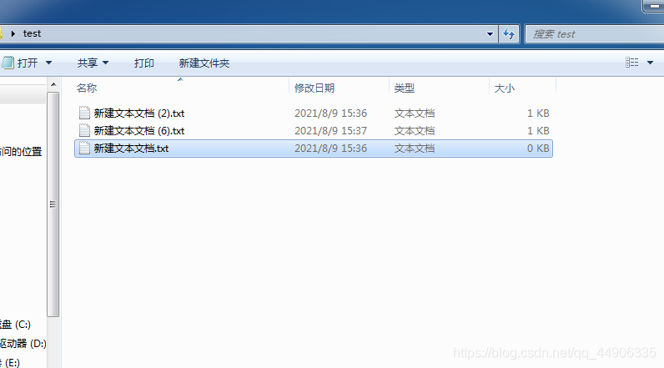The width and height of the screenshot is (664, 368).
Task: Select the (D:) drive in navigation pane
Action: tap(23, 344)
